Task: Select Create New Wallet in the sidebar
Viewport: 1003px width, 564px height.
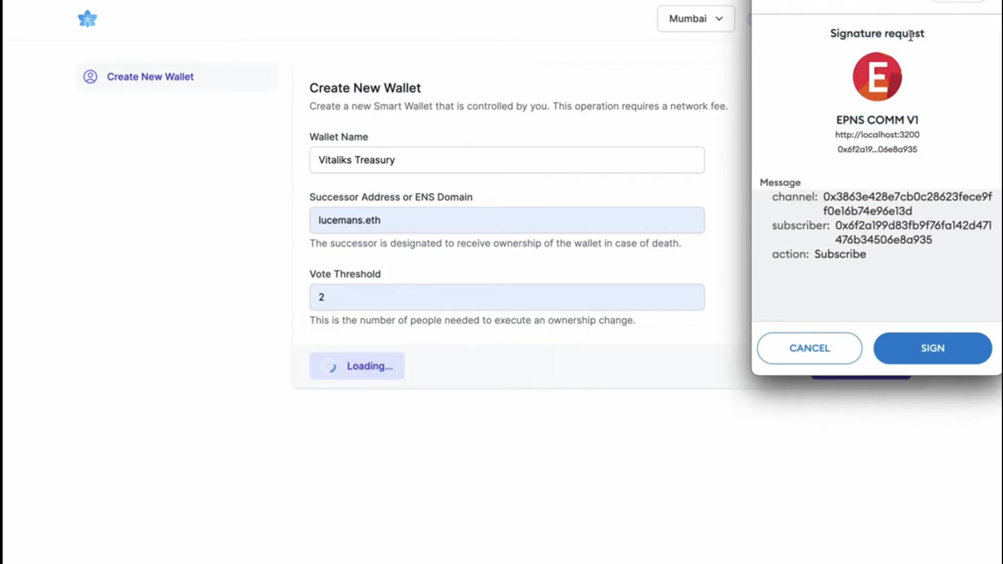Action: 177,77
